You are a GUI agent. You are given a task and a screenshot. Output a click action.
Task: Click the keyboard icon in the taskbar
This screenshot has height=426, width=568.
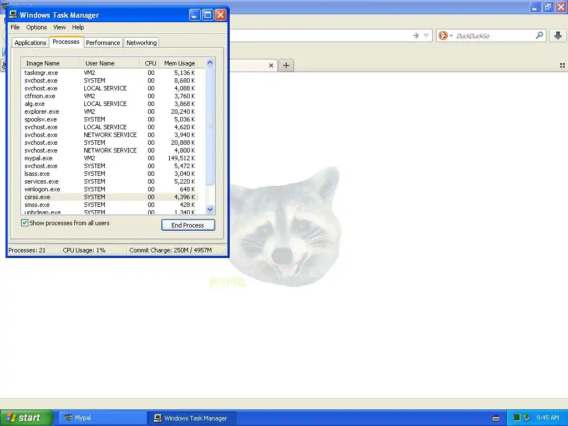pyautogui.click(x=496, y=418)
